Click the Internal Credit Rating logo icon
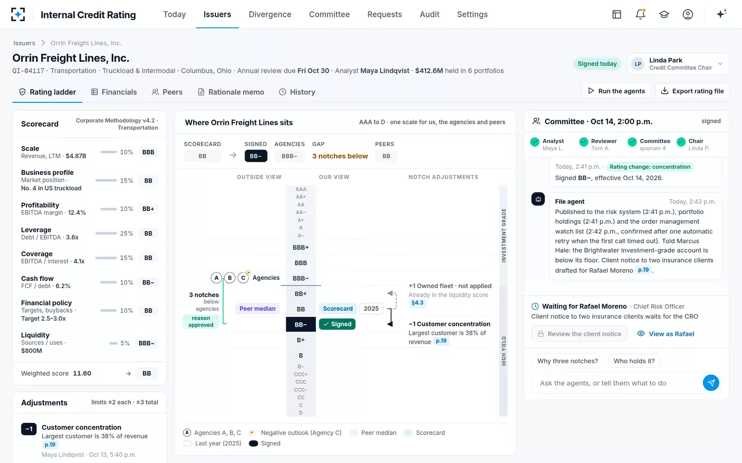The width and height of the screenshot is (742, 463). [18, 14]
